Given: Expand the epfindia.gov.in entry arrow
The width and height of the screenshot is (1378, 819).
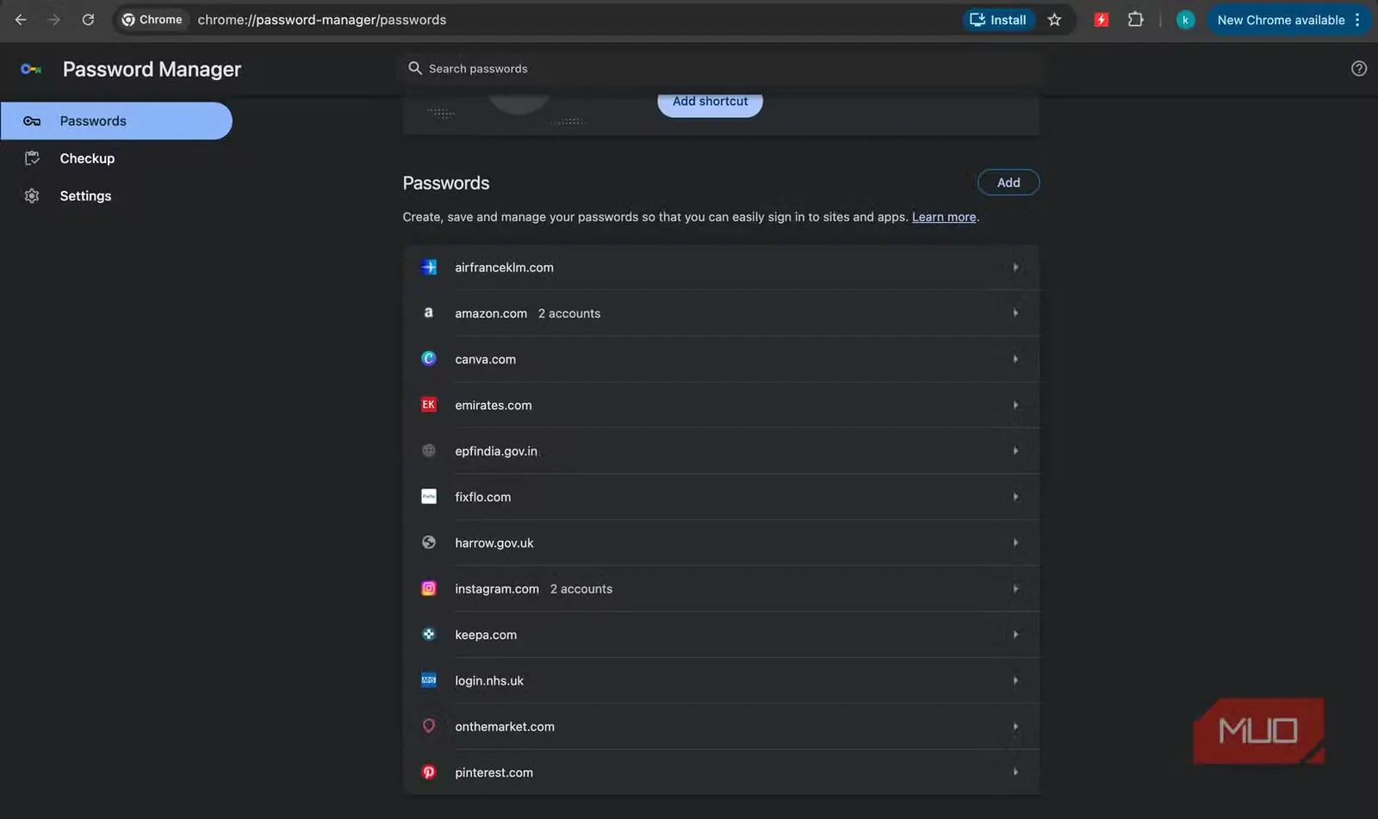Looking at the screenshot, I should (1015, 450).
